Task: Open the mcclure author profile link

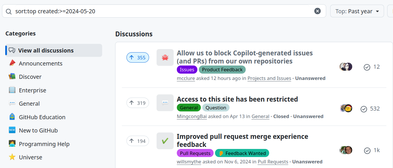Action: click(186, 78)
